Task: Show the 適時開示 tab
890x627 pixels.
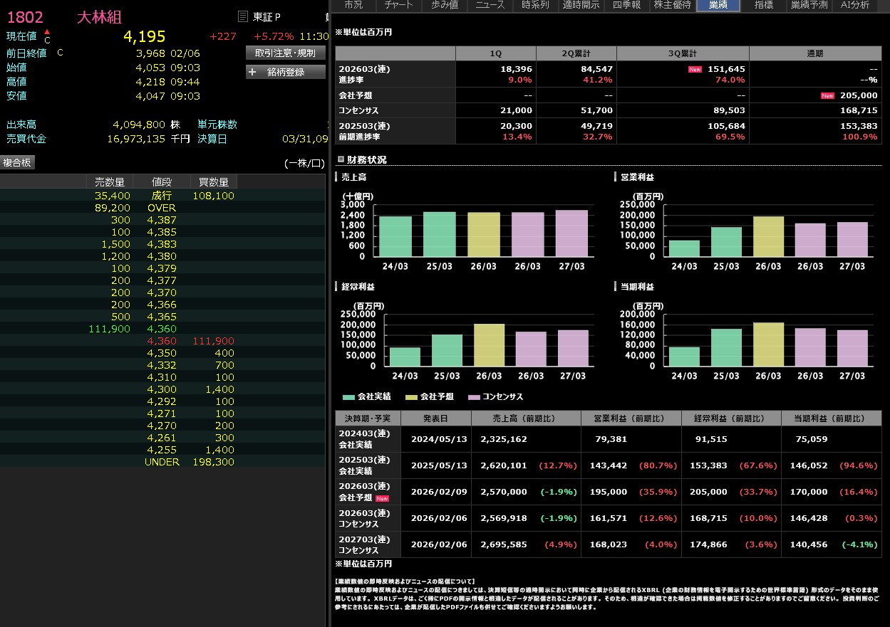Action: coord(581,5)
